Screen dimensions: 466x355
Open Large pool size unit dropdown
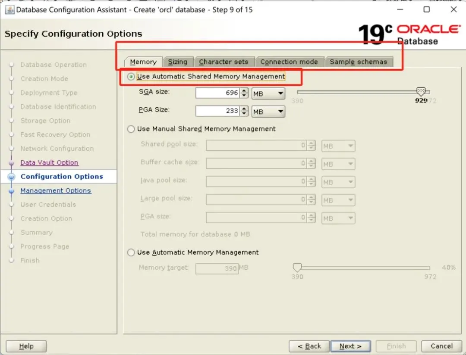click(338, 200)
